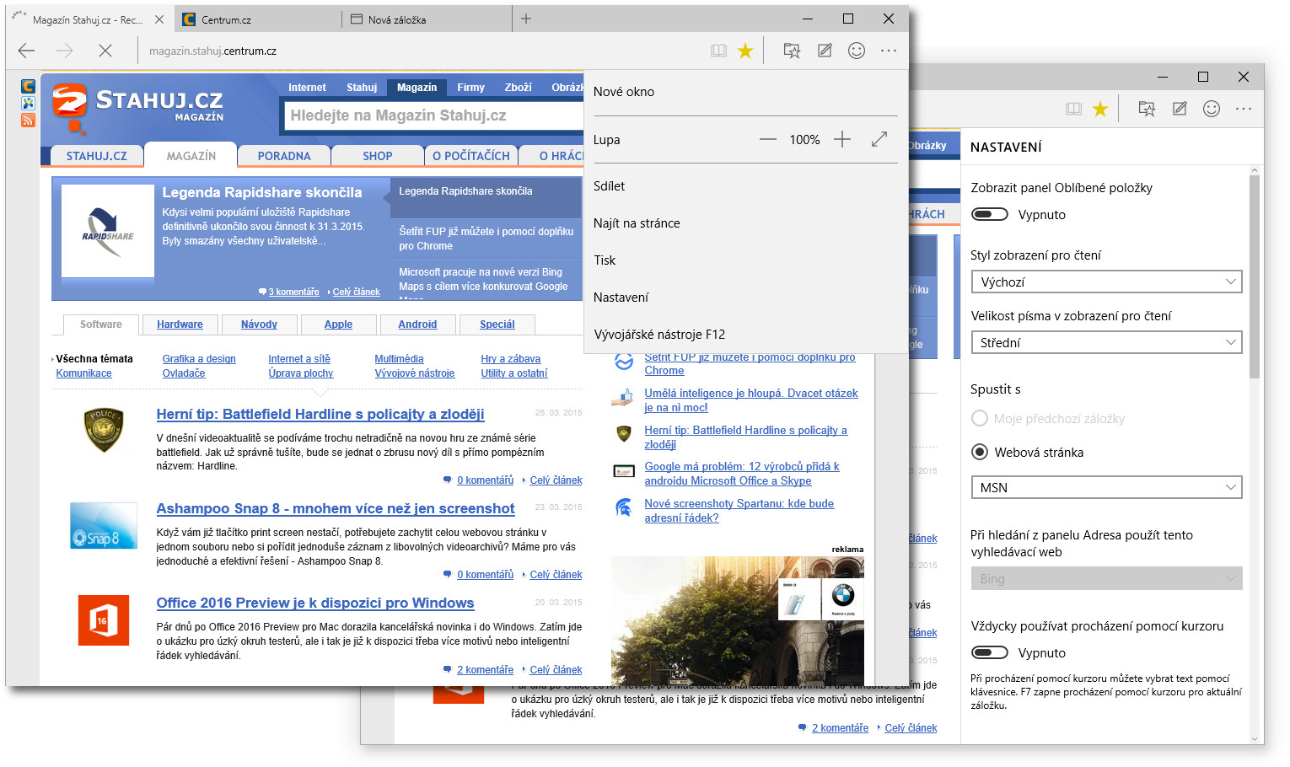This screenshot has height=767, width=1290.
Task: Click the BMW advertisement banner
Action: pyautogui.click(x=738, y=620)
